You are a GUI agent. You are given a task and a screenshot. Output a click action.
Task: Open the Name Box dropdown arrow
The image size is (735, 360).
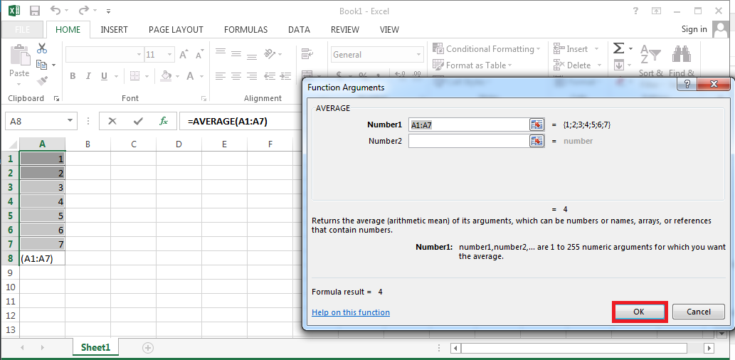pyautogui.click(x=70, y=121)
